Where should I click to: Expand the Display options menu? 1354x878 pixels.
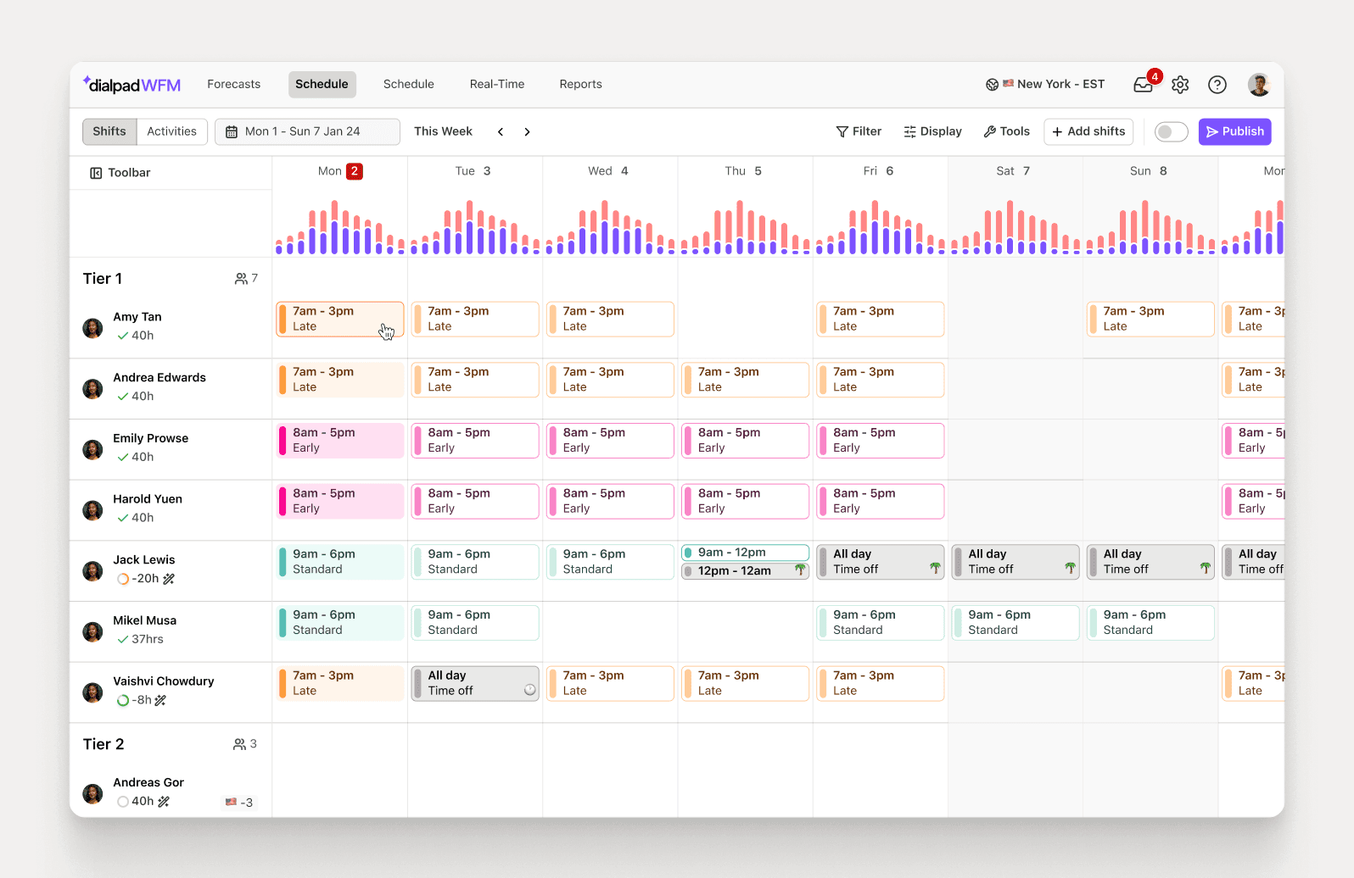pos(932,131)
